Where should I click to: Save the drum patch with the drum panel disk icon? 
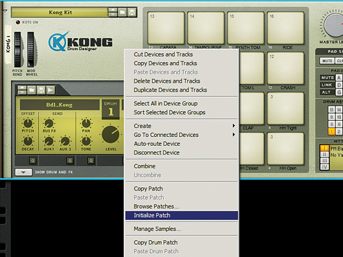coord(41,90)
